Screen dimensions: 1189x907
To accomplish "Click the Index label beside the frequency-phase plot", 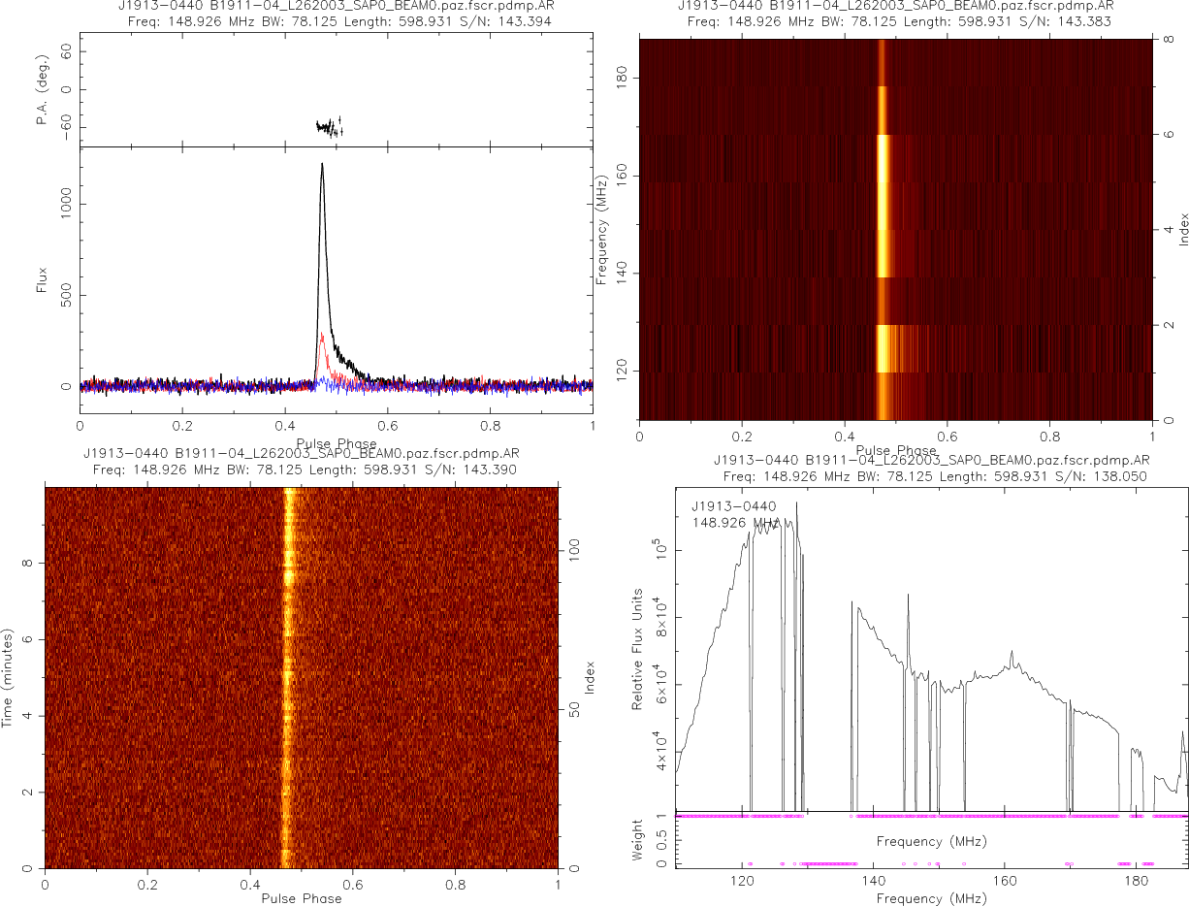I will (x=1184, y=229).
